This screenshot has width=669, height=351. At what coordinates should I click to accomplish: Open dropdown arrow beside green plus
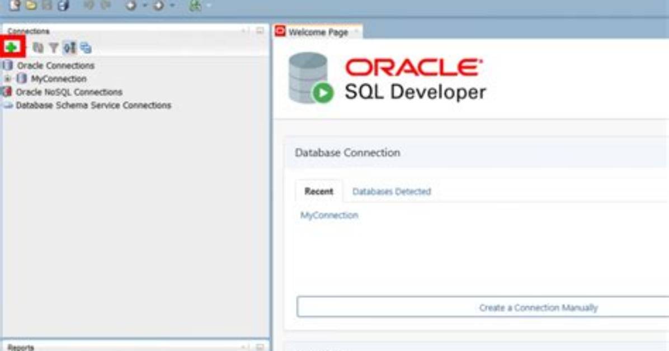pos(26,48)
